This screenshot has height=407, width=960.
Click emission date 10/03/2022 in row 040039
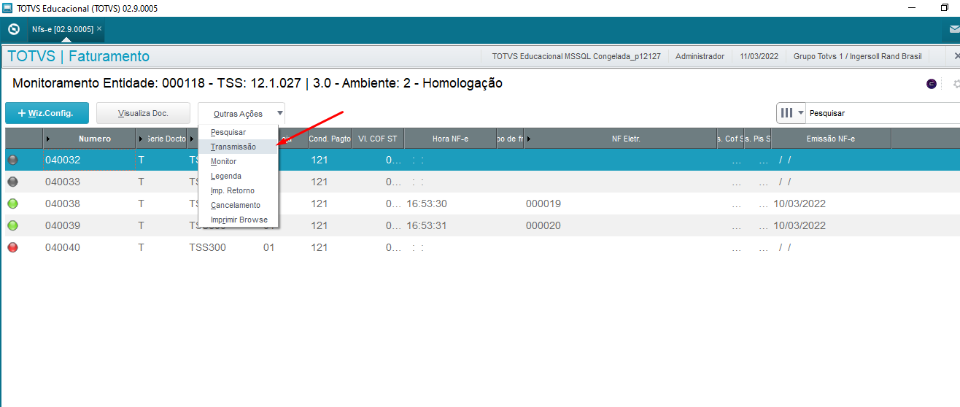[x=800, y=225]
